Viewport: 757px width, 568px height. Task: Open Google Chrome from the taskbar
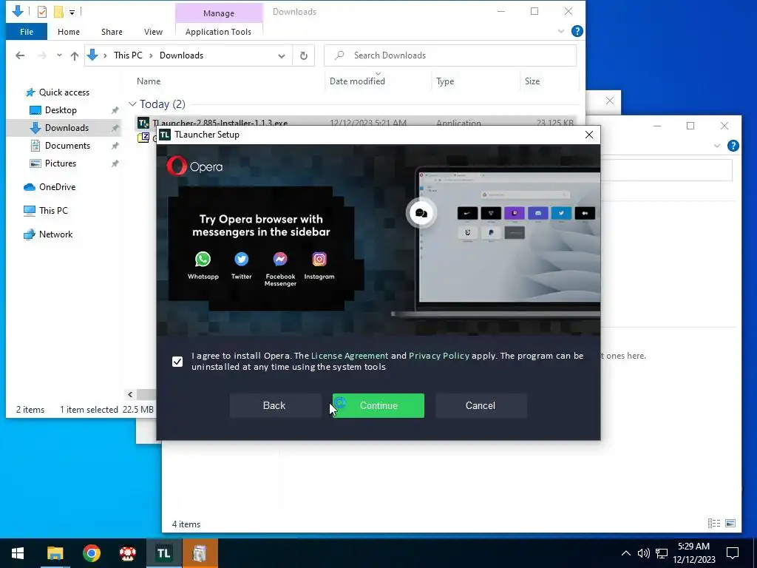click(x=91, y=553)
